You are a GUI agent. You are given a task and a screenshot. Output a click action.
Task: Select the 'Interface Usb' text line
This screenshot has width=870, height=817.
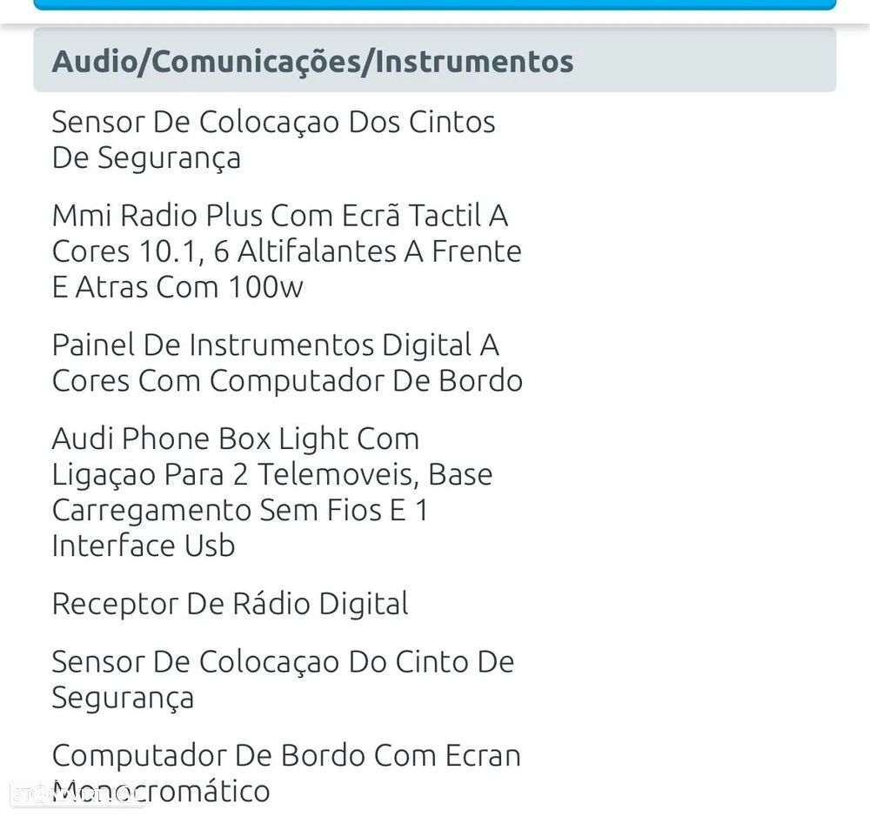pos(144,546)
